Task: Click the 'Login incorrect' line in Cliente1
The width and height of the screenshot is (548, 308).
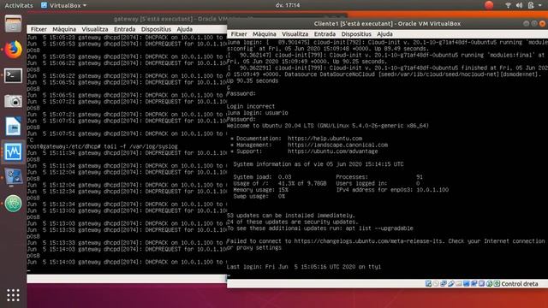Action: click(251, 106)
